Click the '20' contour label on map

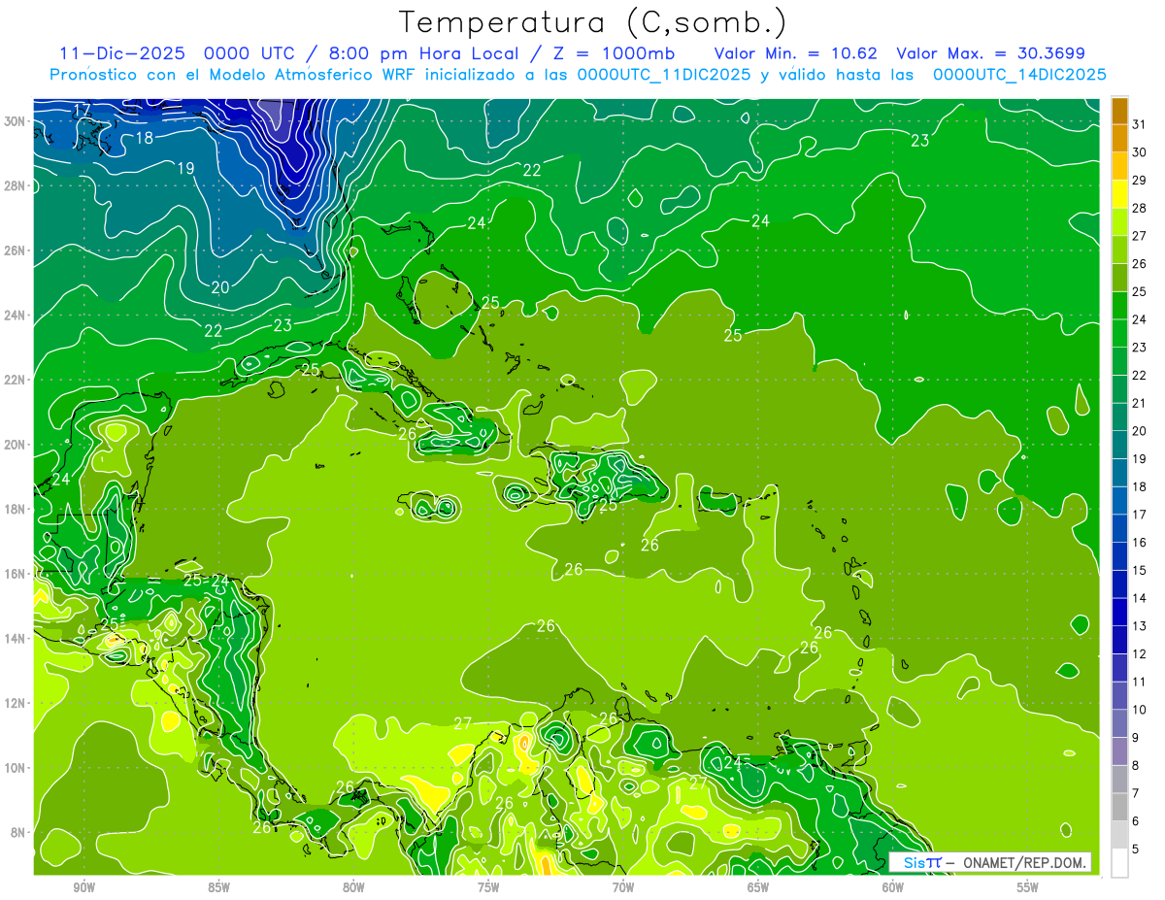tap(220, 287)
